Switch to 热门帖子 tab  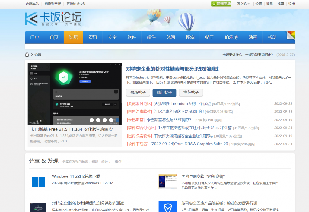[164, 93]
